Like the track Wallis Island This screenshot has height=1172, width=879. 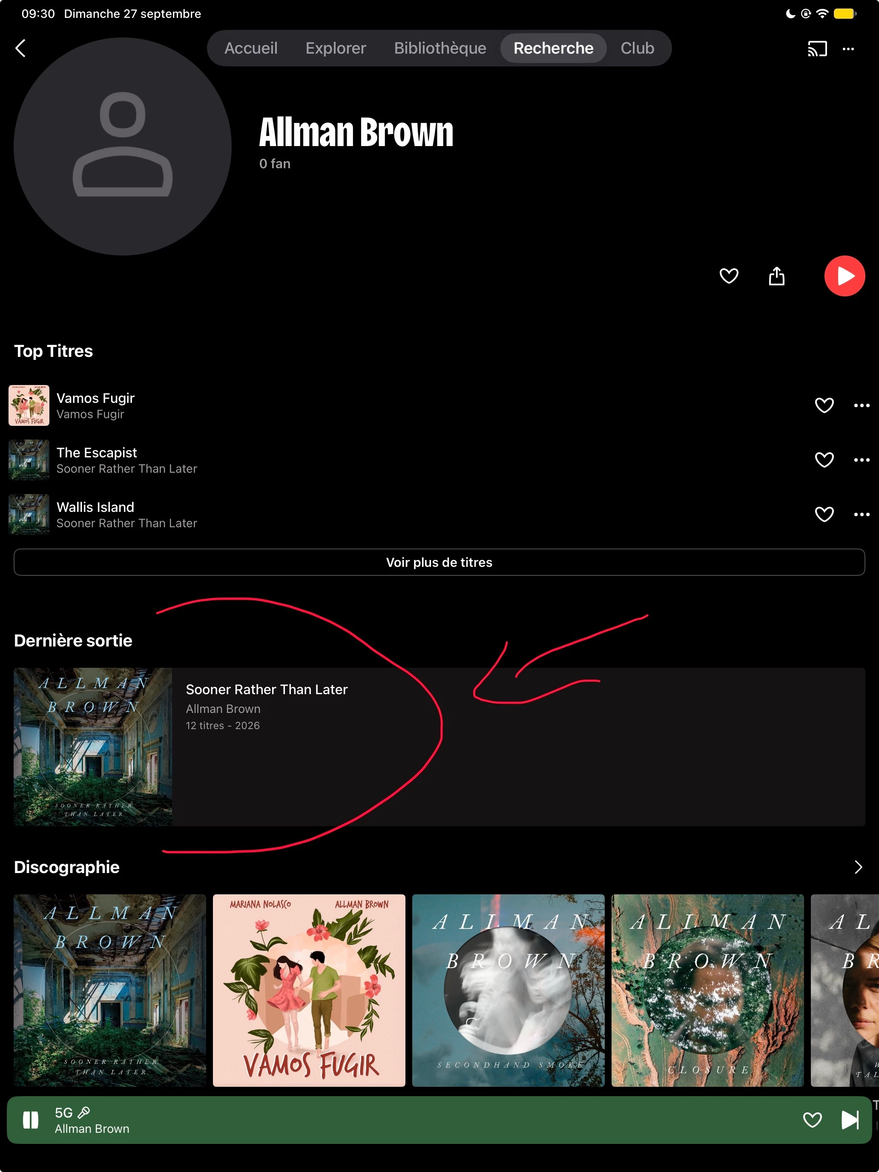[824, 514]
